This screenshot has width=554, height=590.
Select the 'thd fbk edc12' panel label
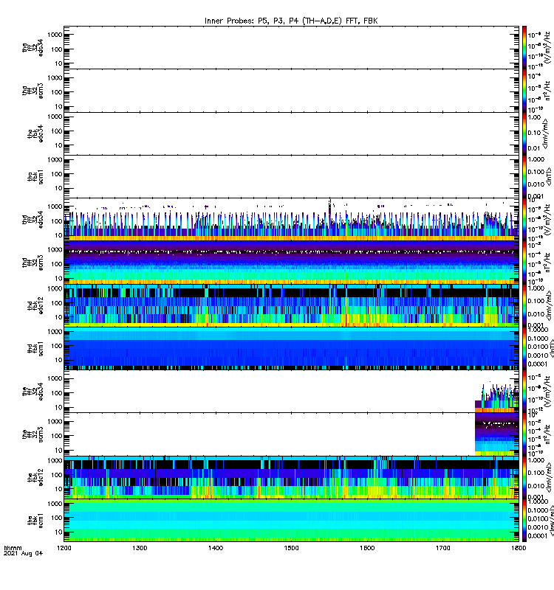pyautogui.click(x=35, y=305)
